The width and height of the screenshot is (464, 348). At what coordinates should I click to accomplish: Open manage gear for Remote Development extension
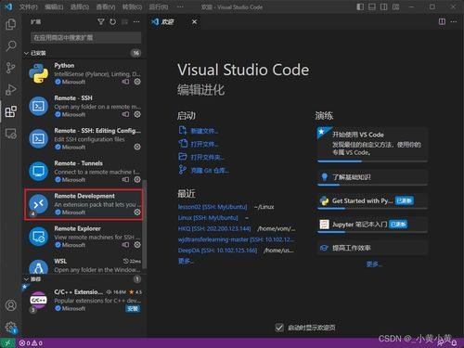(x=137, y=212)
